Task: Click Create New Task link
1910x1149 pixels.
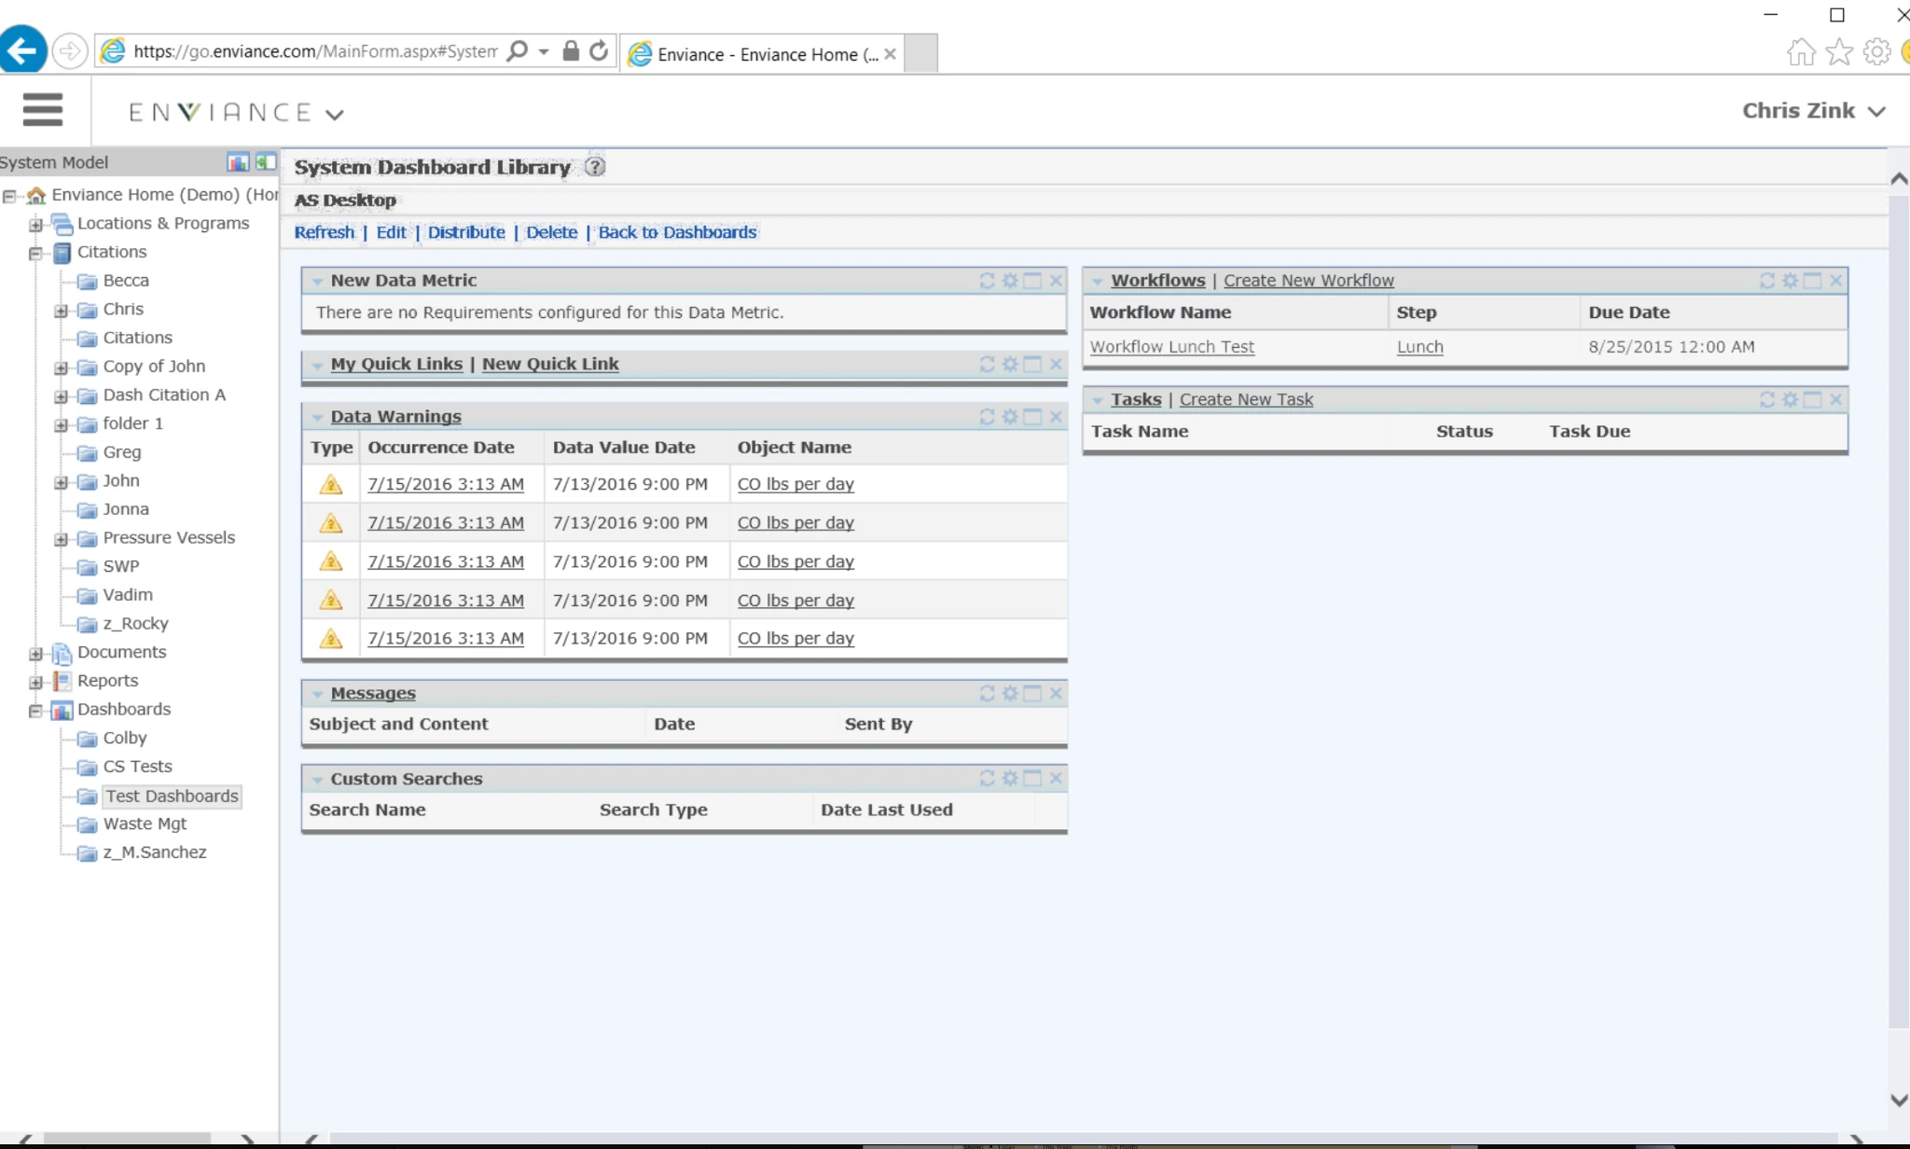Action: pyautogui.click(x=1246, y=399)
